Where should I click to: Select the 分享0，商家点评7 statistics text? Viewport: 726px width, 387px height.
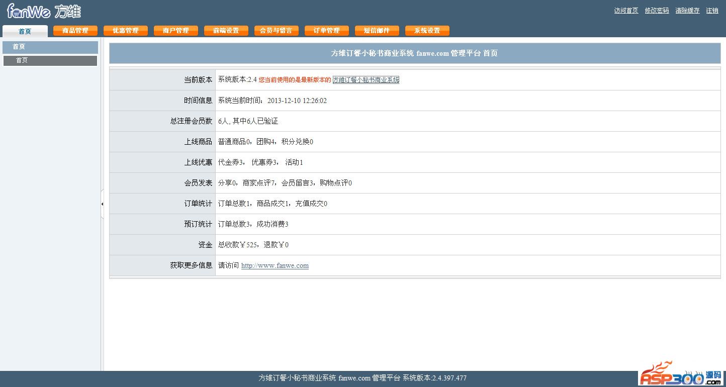pyautogui.click(x=247, y=183)
